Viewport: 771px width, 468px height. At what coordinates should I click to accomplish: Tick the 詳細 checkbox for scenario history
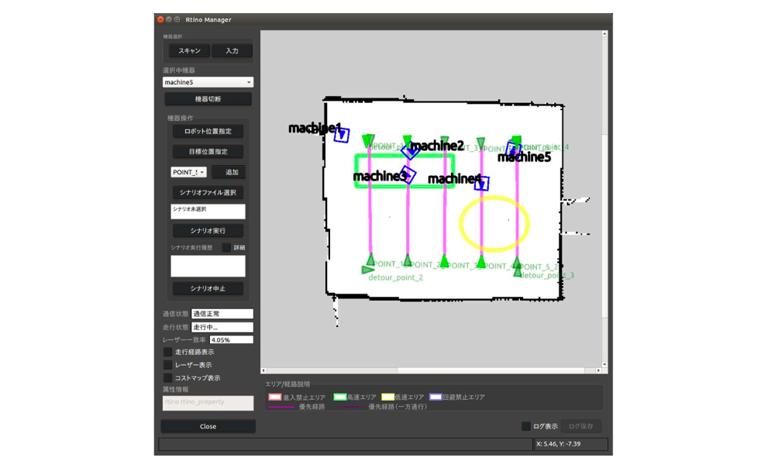tap(226, 247)
